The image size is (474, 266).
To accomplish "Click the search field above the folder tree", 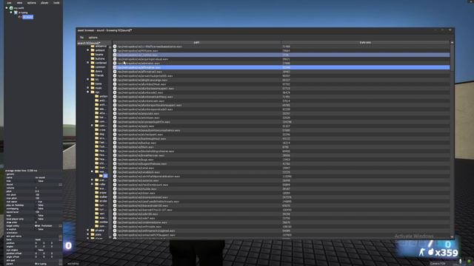I will tap(94, 43).
